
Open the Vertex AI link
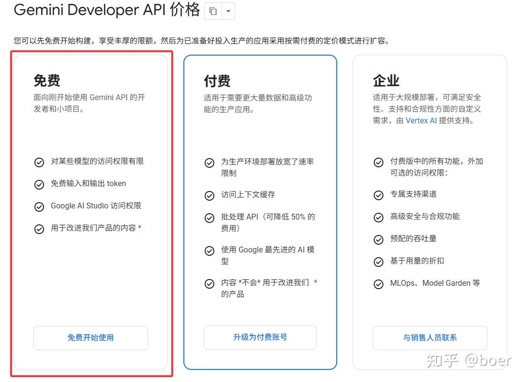pos(421,121)
